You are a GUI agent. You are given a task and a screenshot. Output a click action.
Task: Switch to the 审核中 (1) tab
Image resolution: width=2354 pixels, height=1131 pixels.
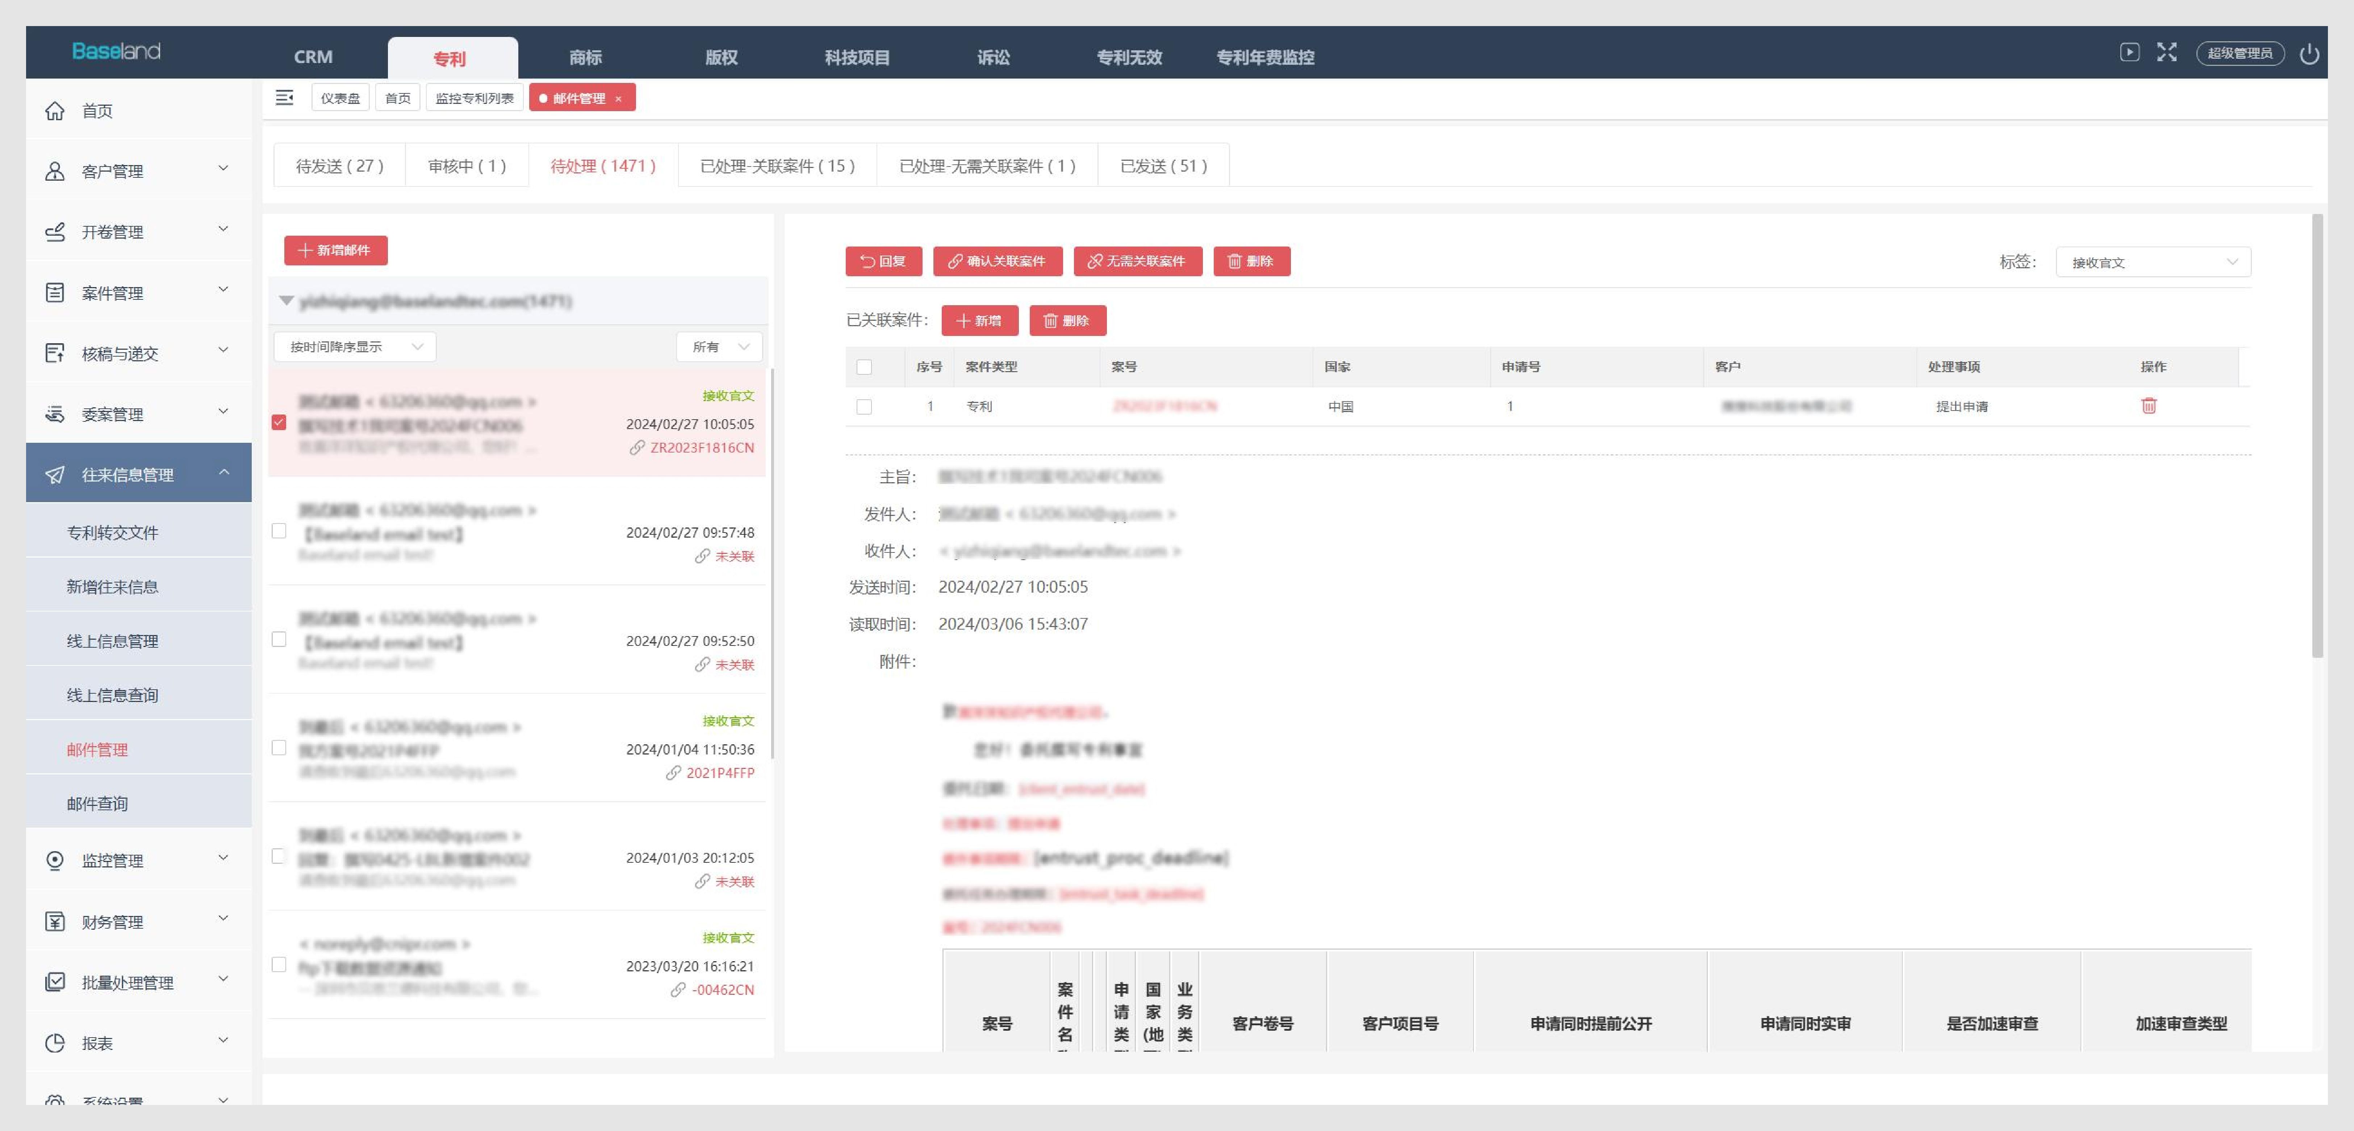(x=467, y=165)
